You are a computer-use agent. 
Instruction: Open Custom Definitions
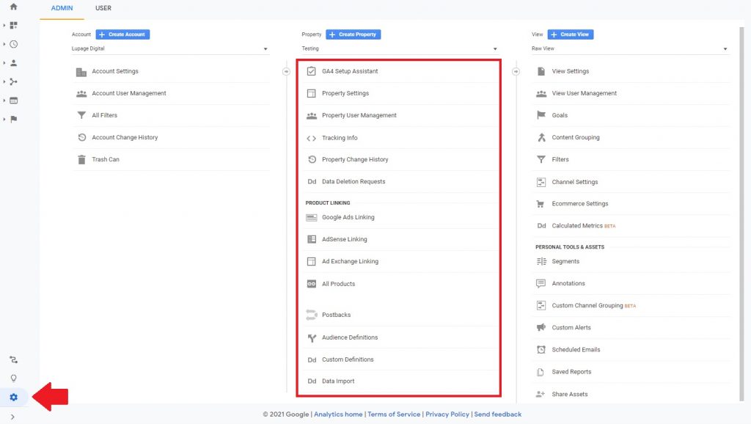348,359
